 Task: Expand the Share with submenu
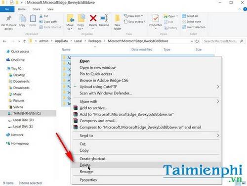[x=146, y=101]
